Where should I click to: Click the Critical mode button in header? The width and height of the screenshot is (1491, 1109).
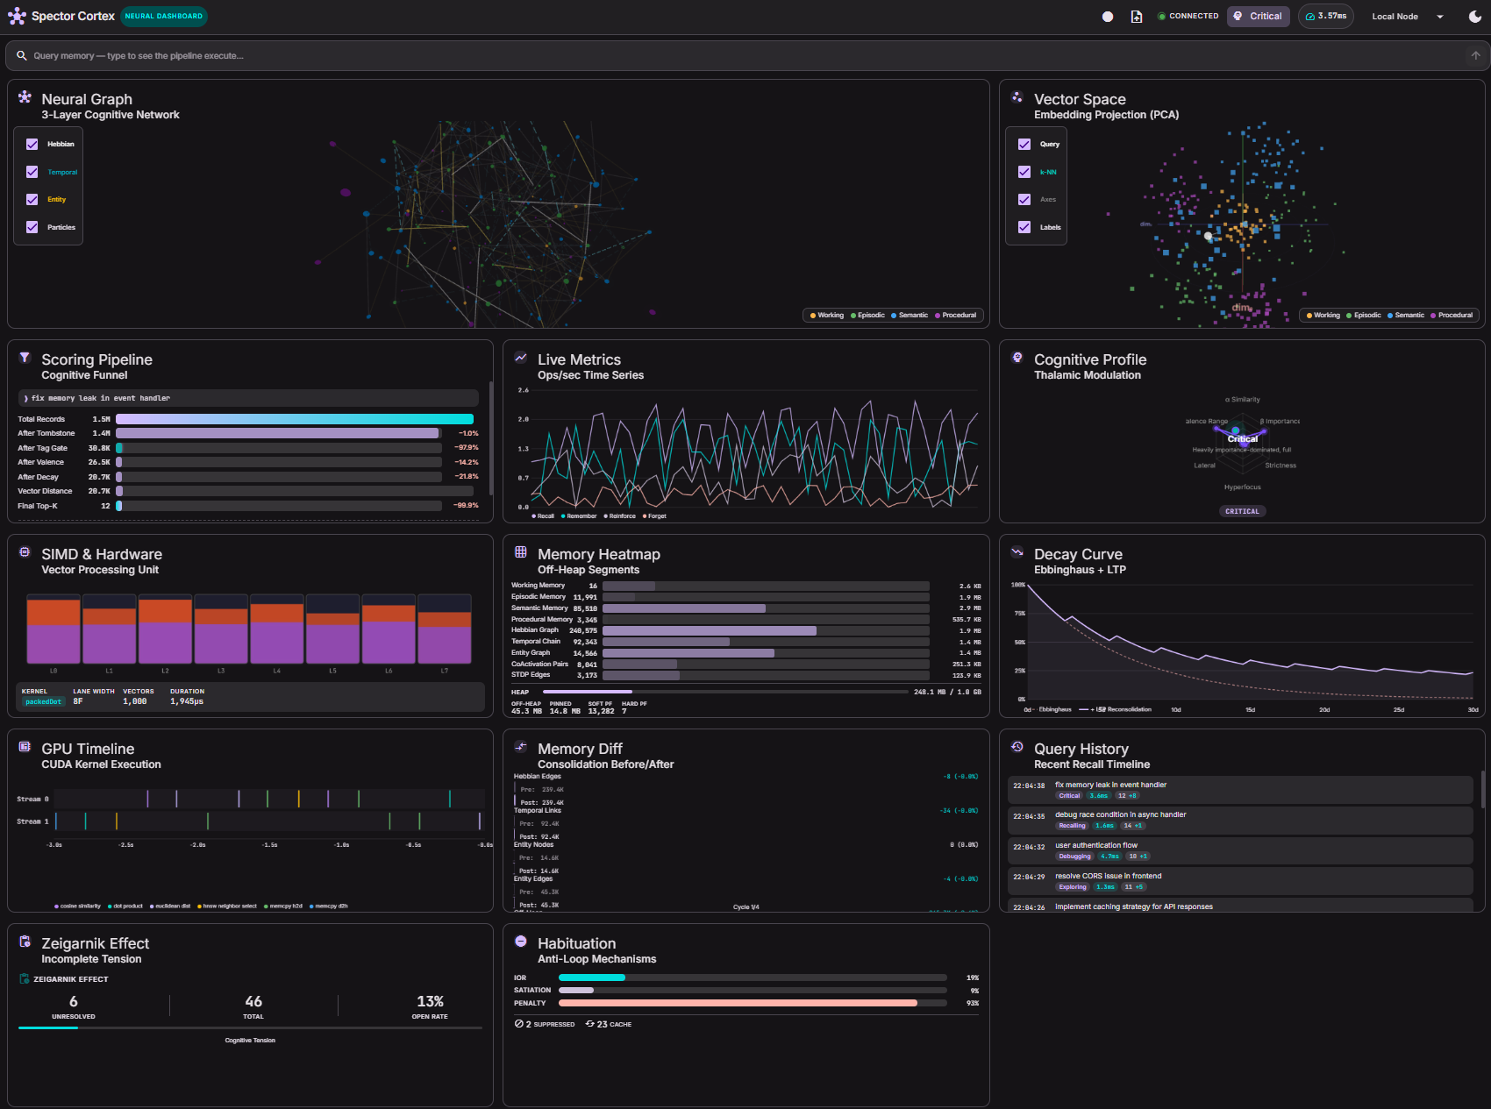[1259, 17]
